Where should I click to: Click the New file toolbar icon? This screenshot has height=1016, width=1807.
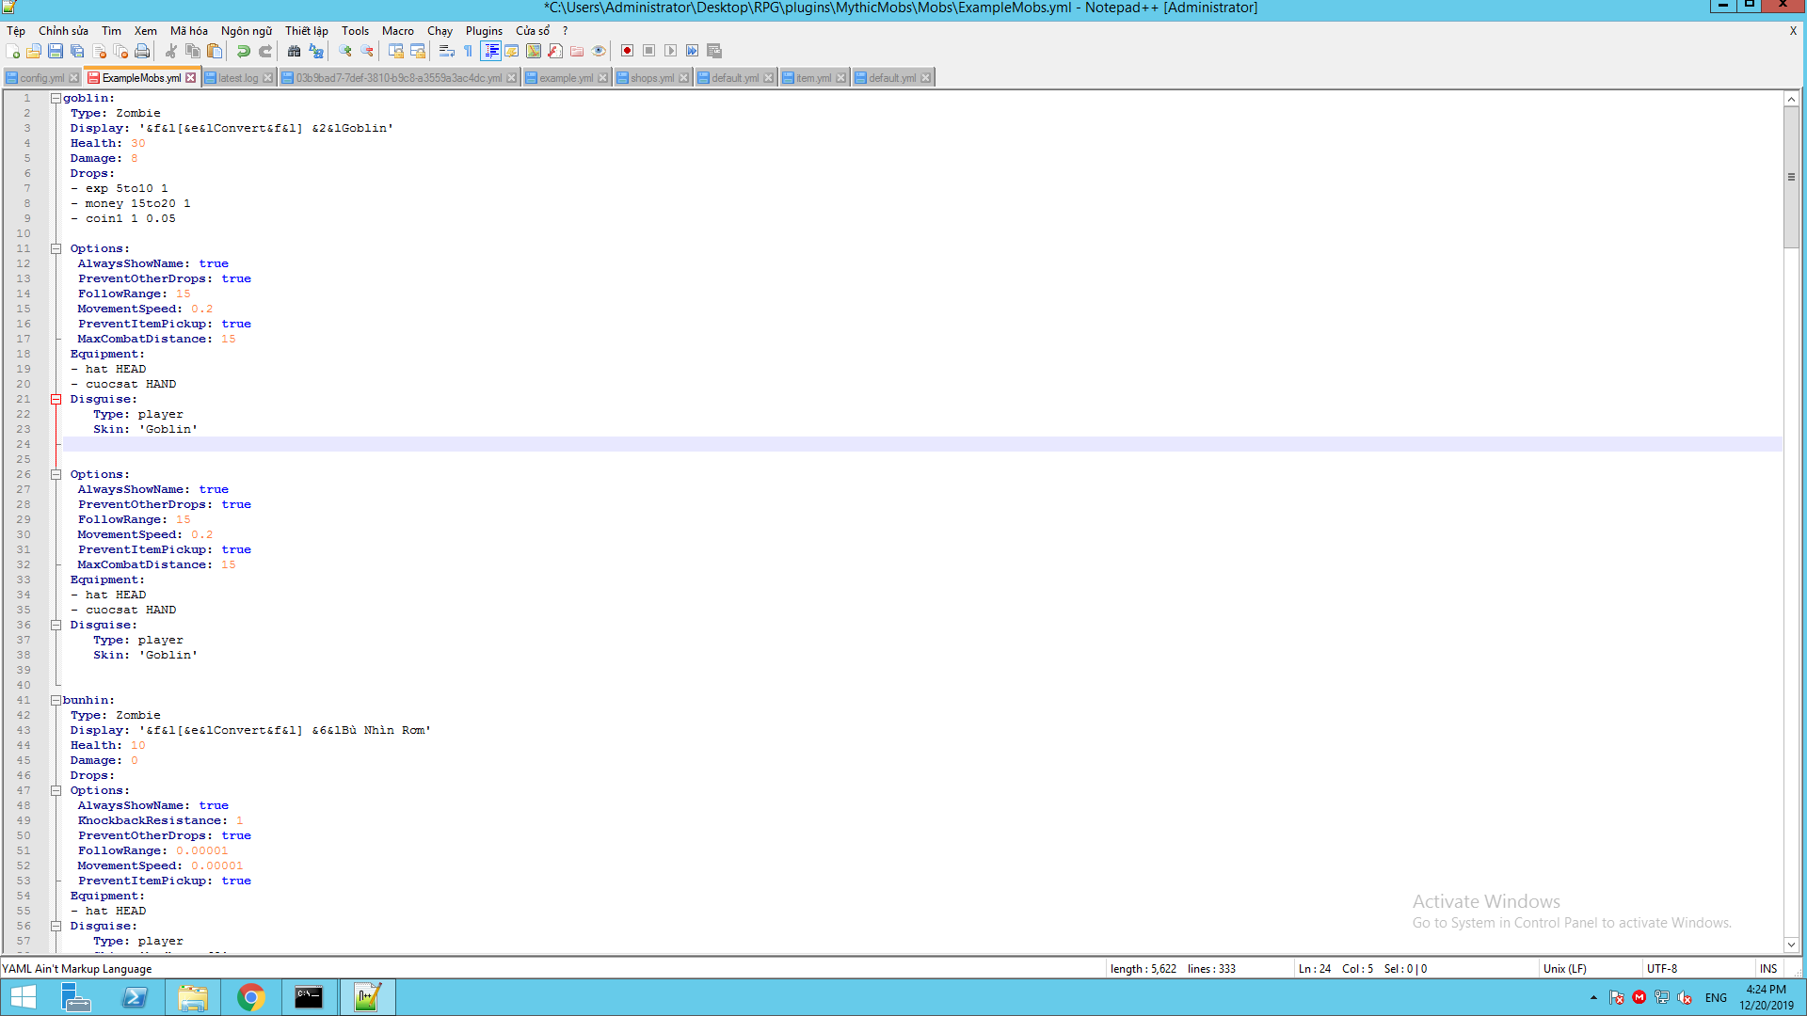point(12,51)
